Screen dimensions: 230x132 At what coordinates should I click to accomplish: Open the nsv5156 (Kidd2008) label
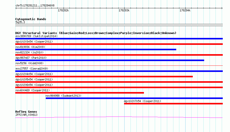pos(29,63)
